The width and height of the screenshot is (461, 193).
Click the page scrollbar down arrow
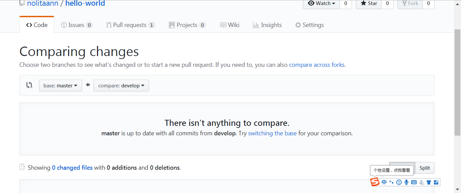pos(458,190)
